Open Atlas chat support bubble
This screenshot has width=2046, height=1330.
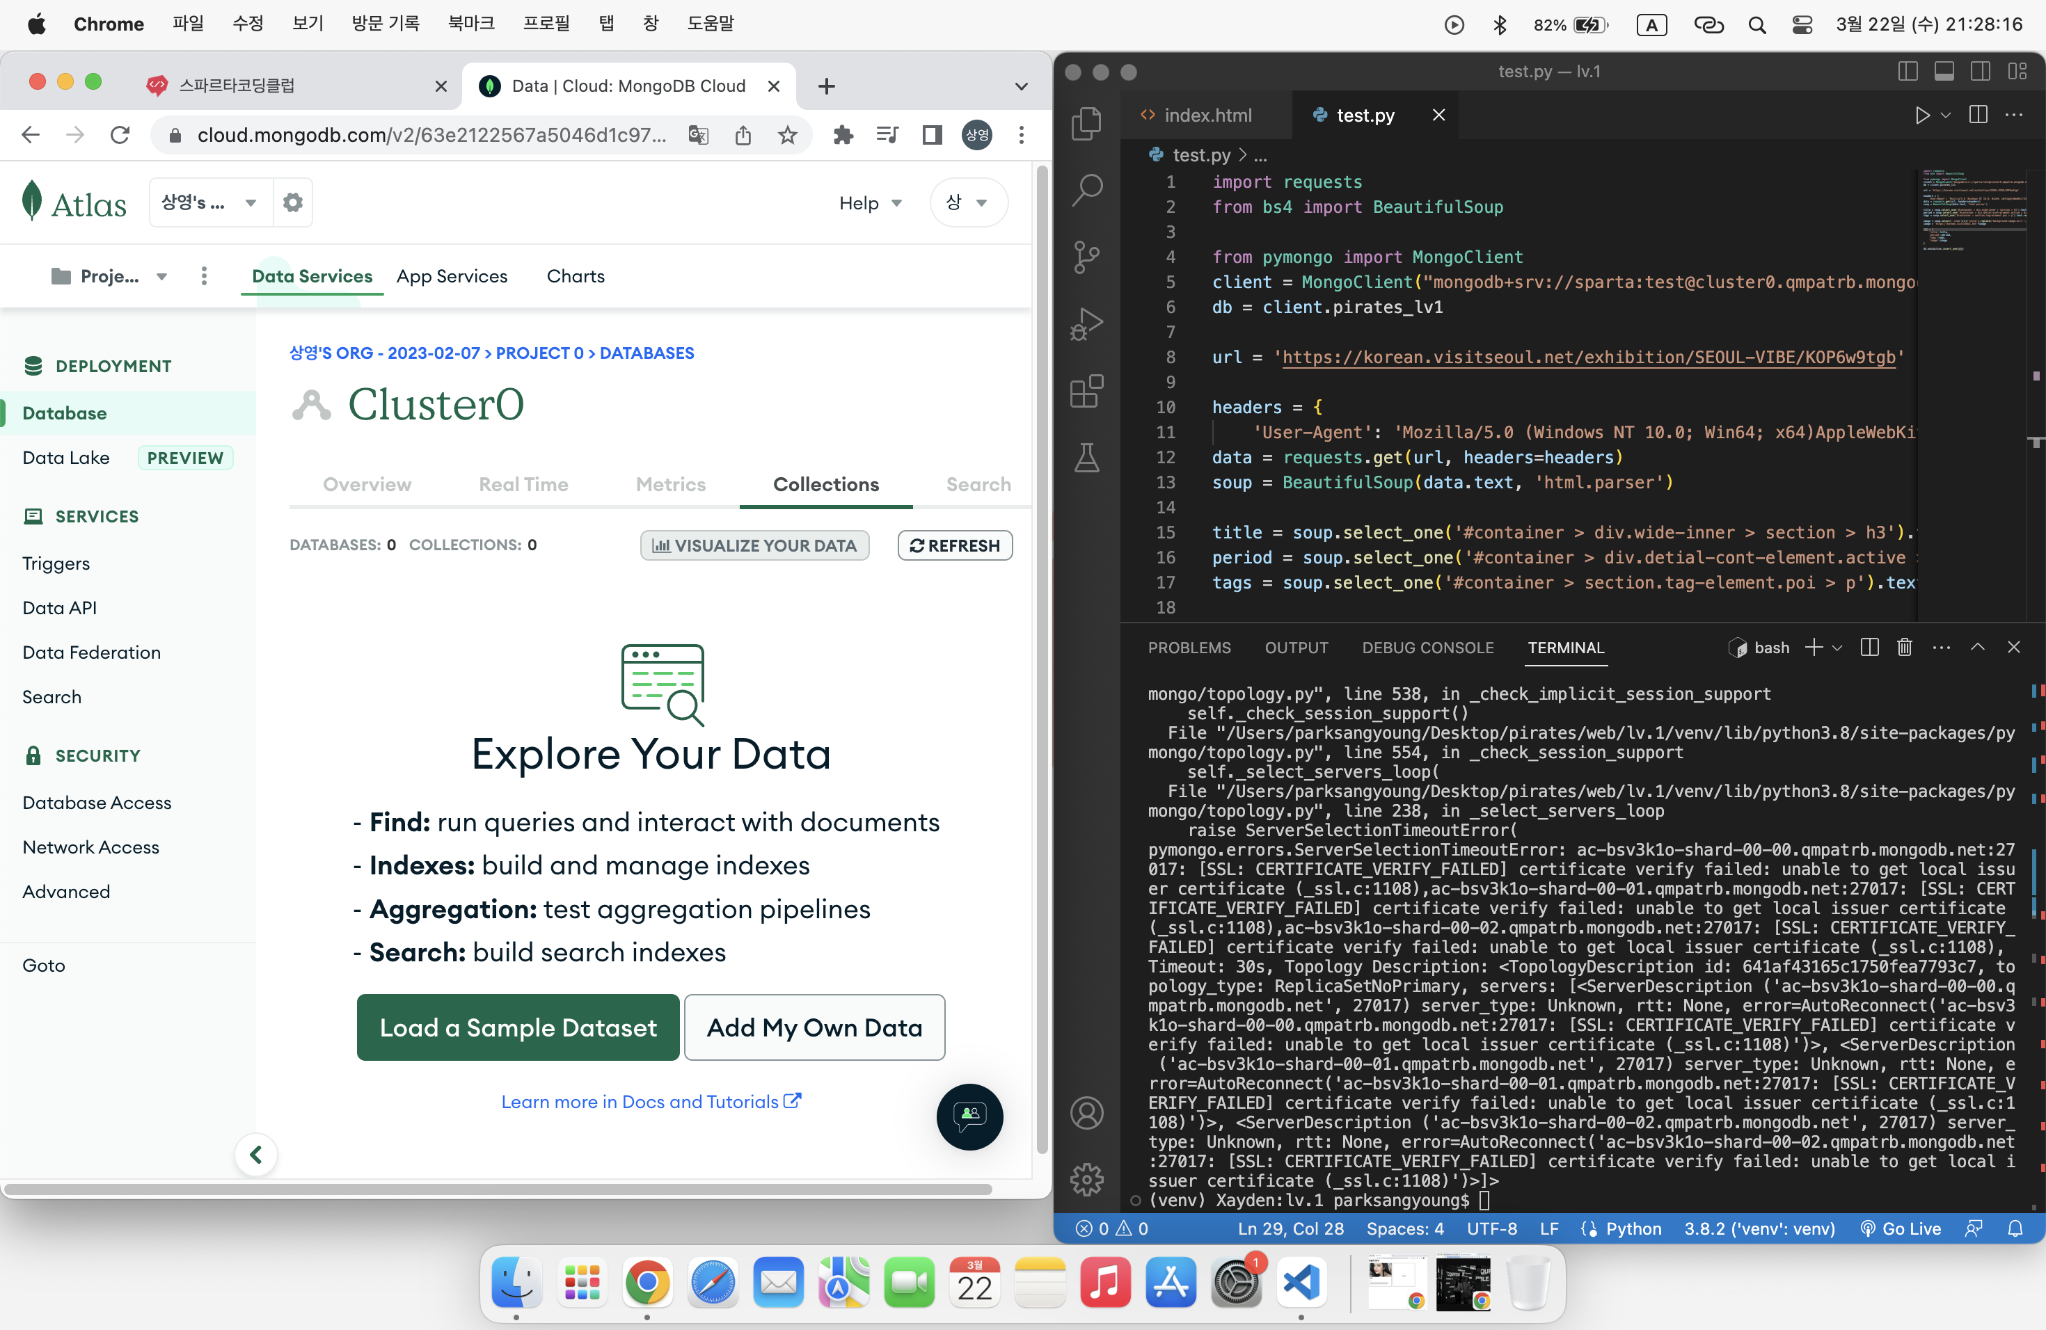(x=969, y=1116)
